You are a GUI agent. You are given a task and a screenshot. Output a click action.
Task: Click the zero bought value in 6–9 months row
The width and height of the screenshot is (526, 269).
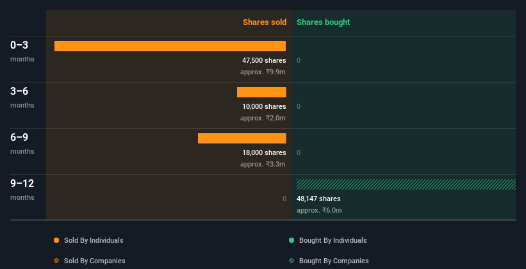pos(299,152)
